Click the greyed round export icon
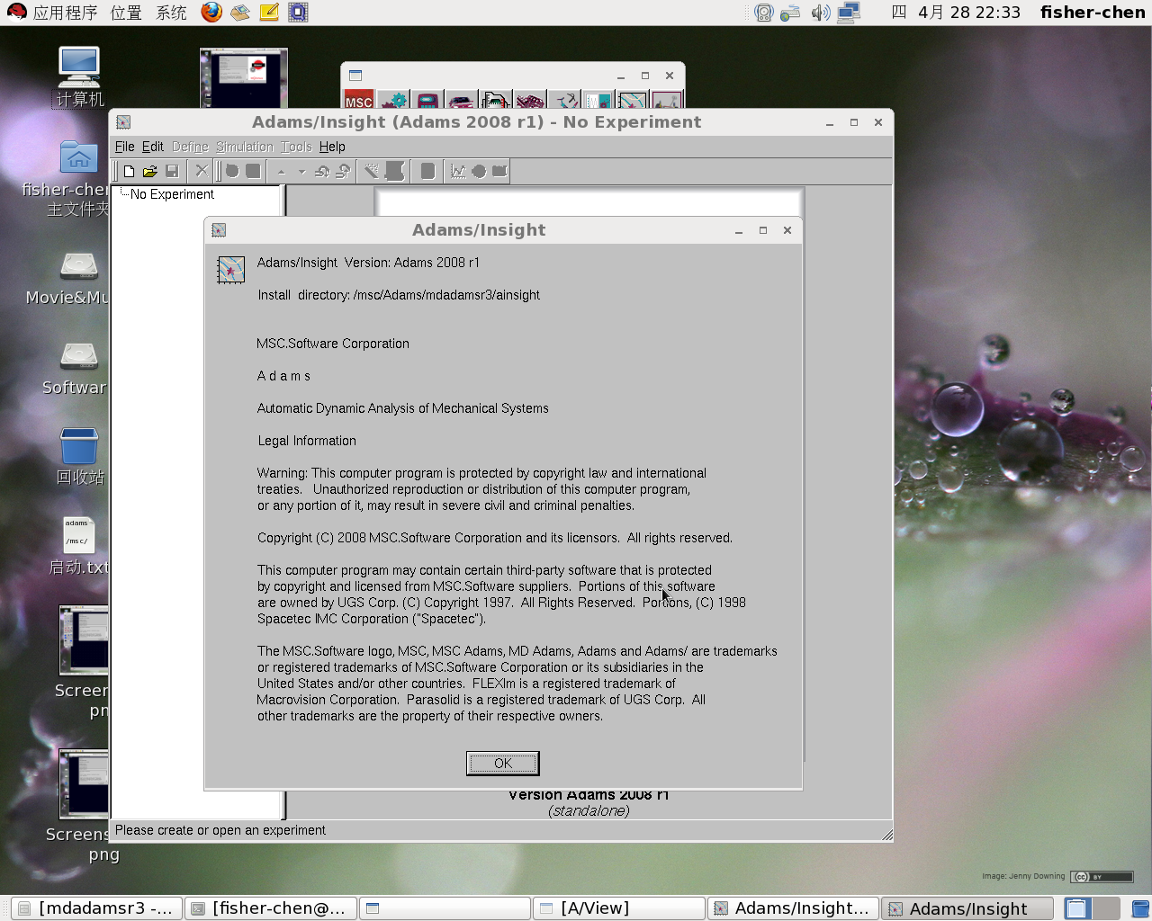The width and height of the screenshot is (1152, 921). [x=479, y=171]
